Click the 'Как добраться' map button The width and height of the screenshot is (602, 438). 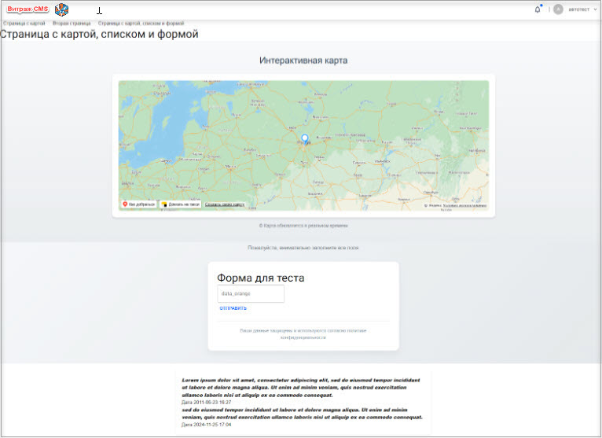tap(139, 204)
